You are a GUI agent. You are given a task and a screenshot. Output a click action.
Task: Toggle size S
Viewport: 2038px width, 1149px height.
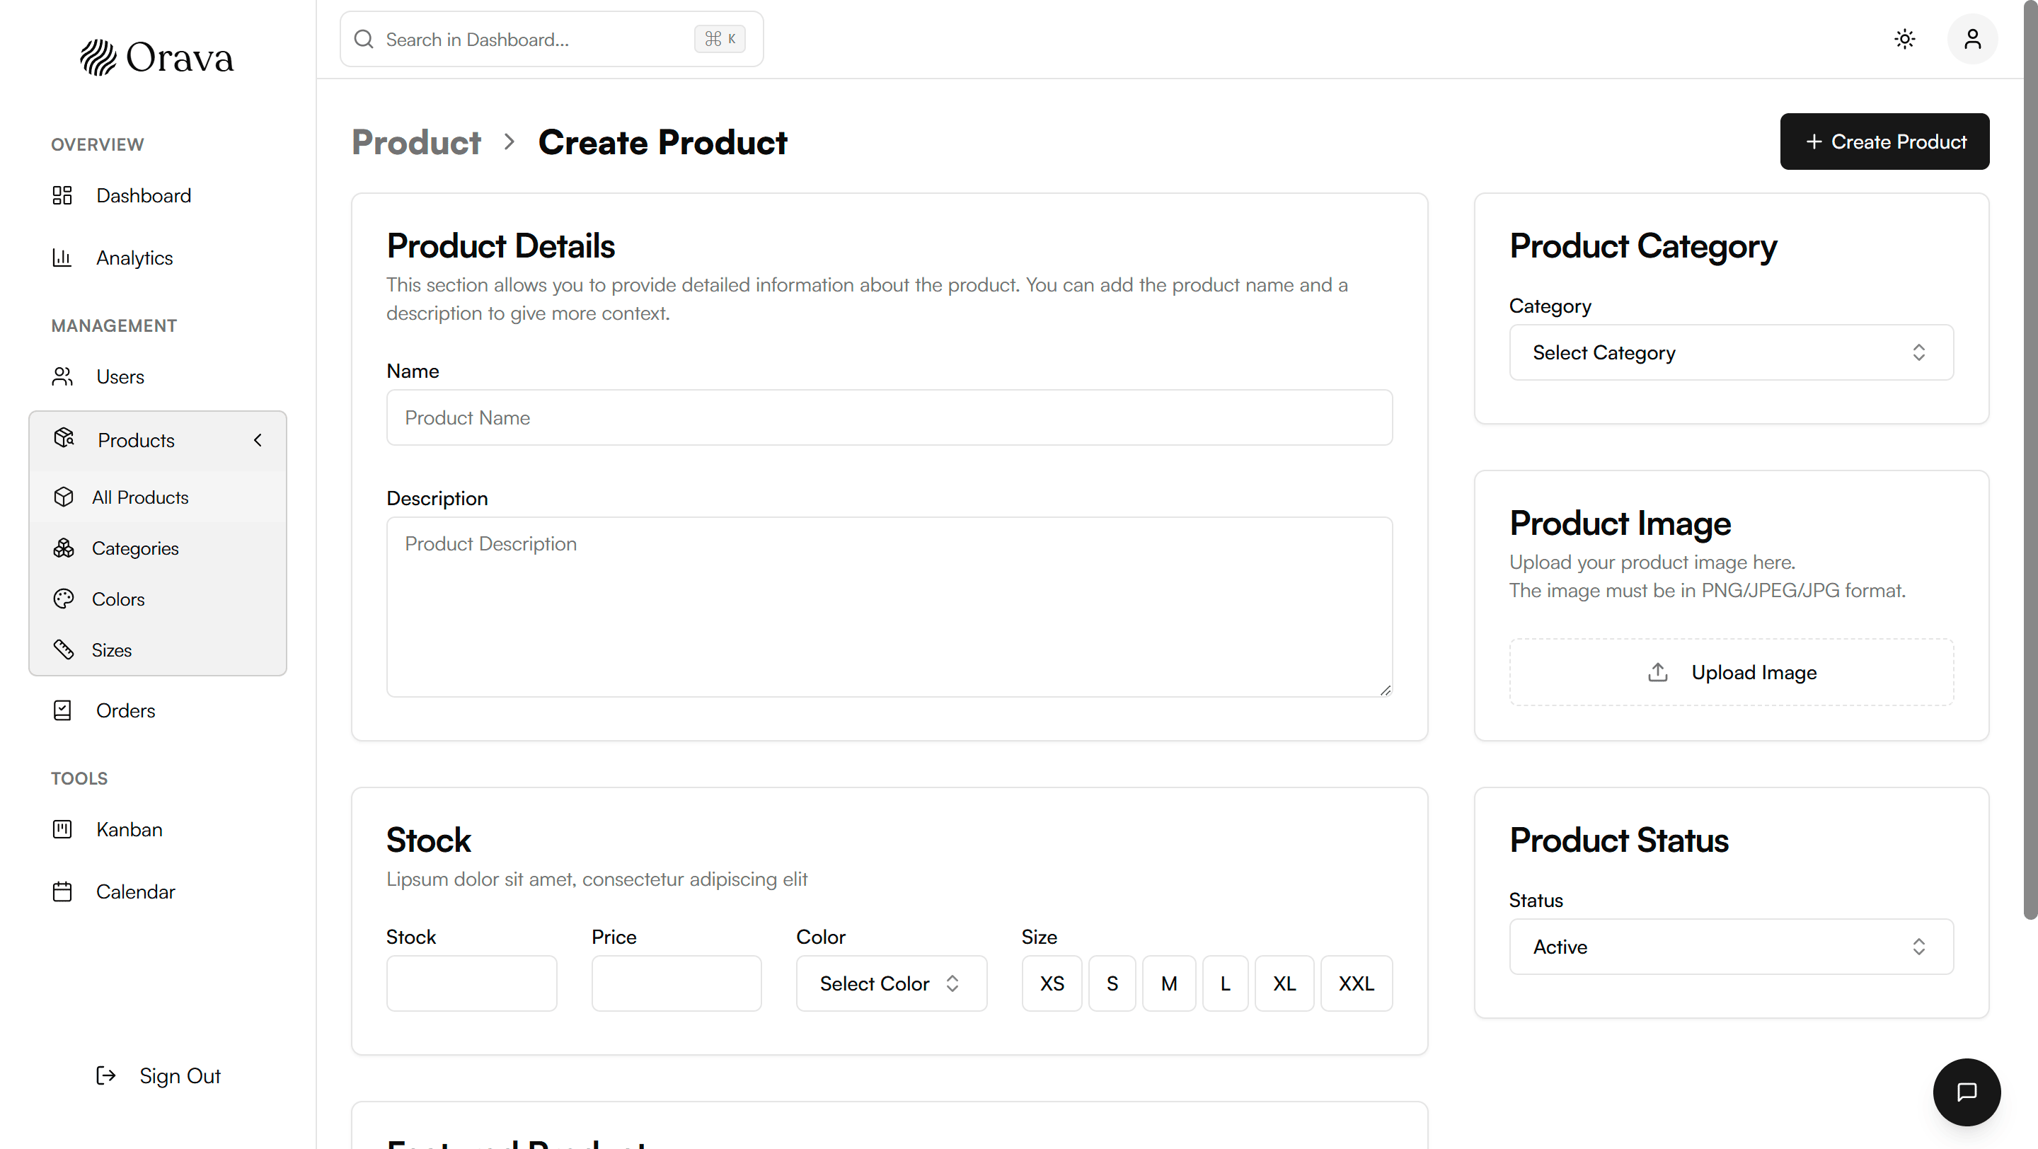click(1112, 983)
